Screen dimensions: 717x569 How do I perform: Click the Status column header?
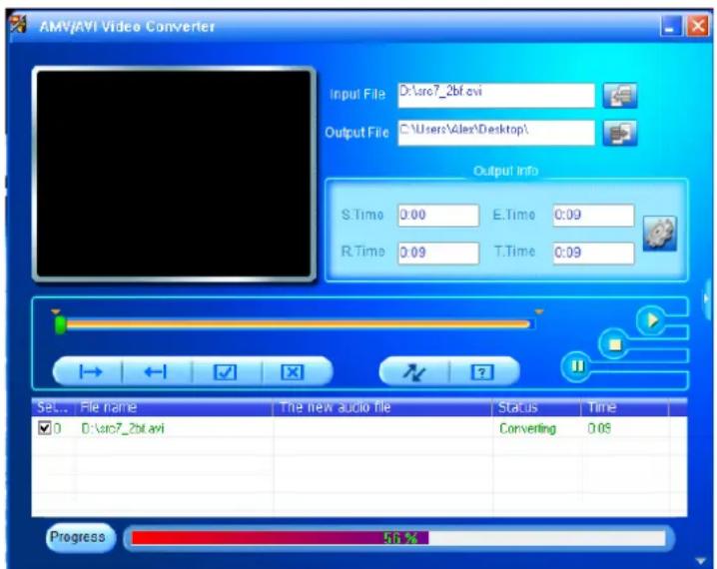pos(537,407)
